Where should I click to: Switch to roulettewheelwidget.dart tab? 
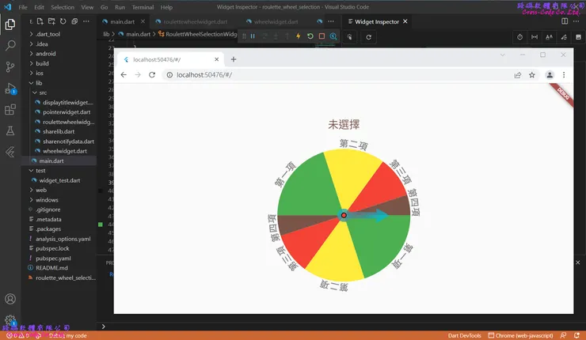195,21
